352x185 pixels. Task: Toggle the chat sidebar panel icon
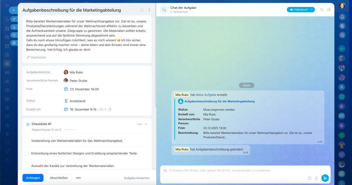pos(329,10)
